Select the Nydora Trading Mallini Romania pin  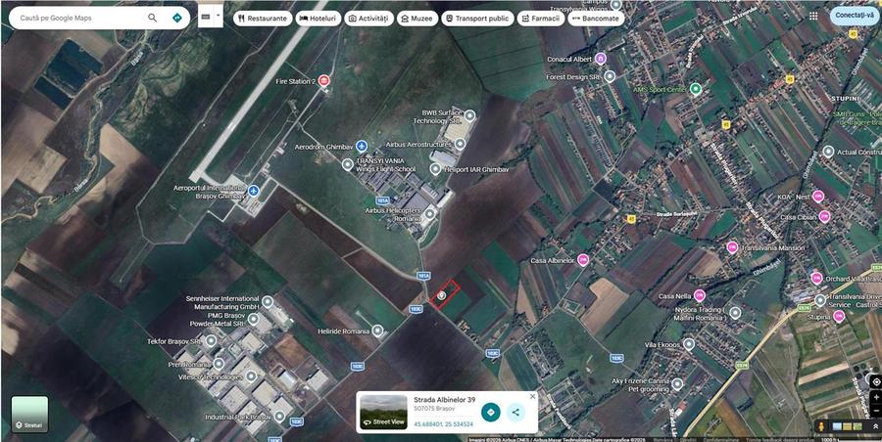735,313
